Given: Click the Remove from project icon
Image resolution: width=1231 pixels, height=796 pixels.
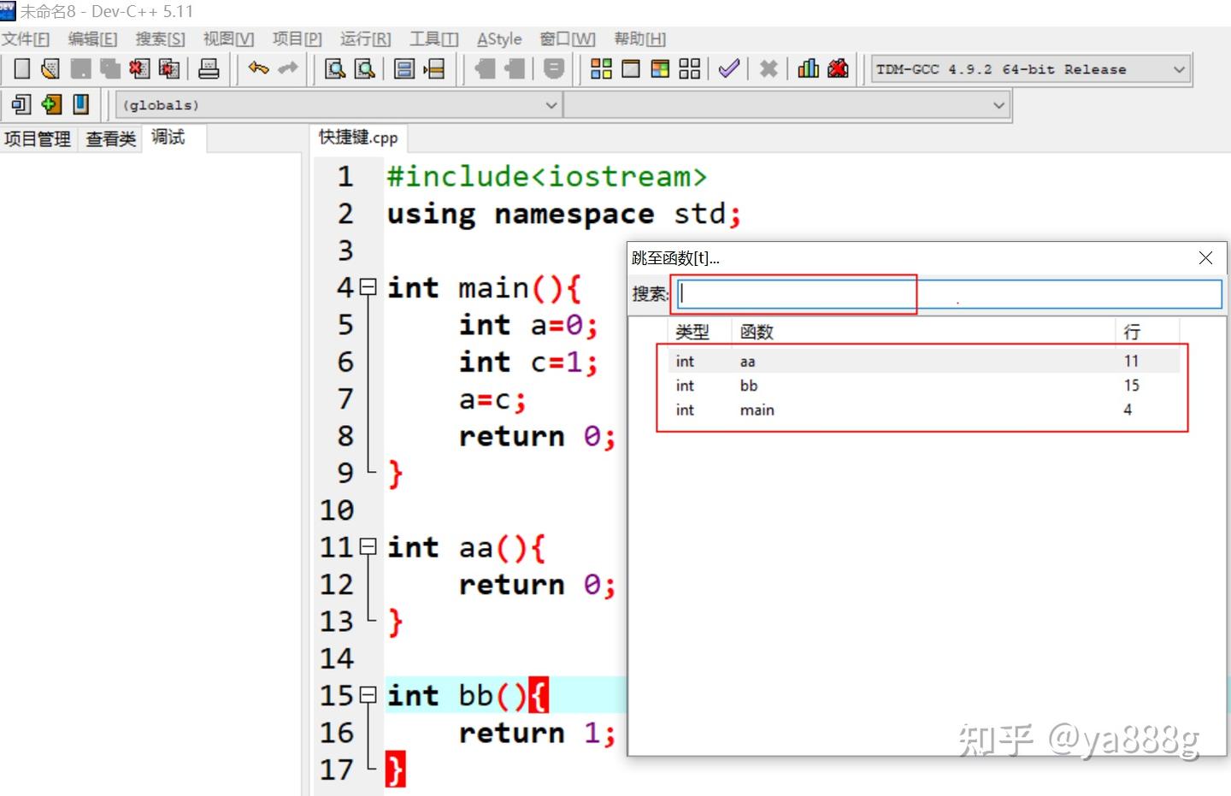Looking at the screenshot, I should click(x=515, y=68).
